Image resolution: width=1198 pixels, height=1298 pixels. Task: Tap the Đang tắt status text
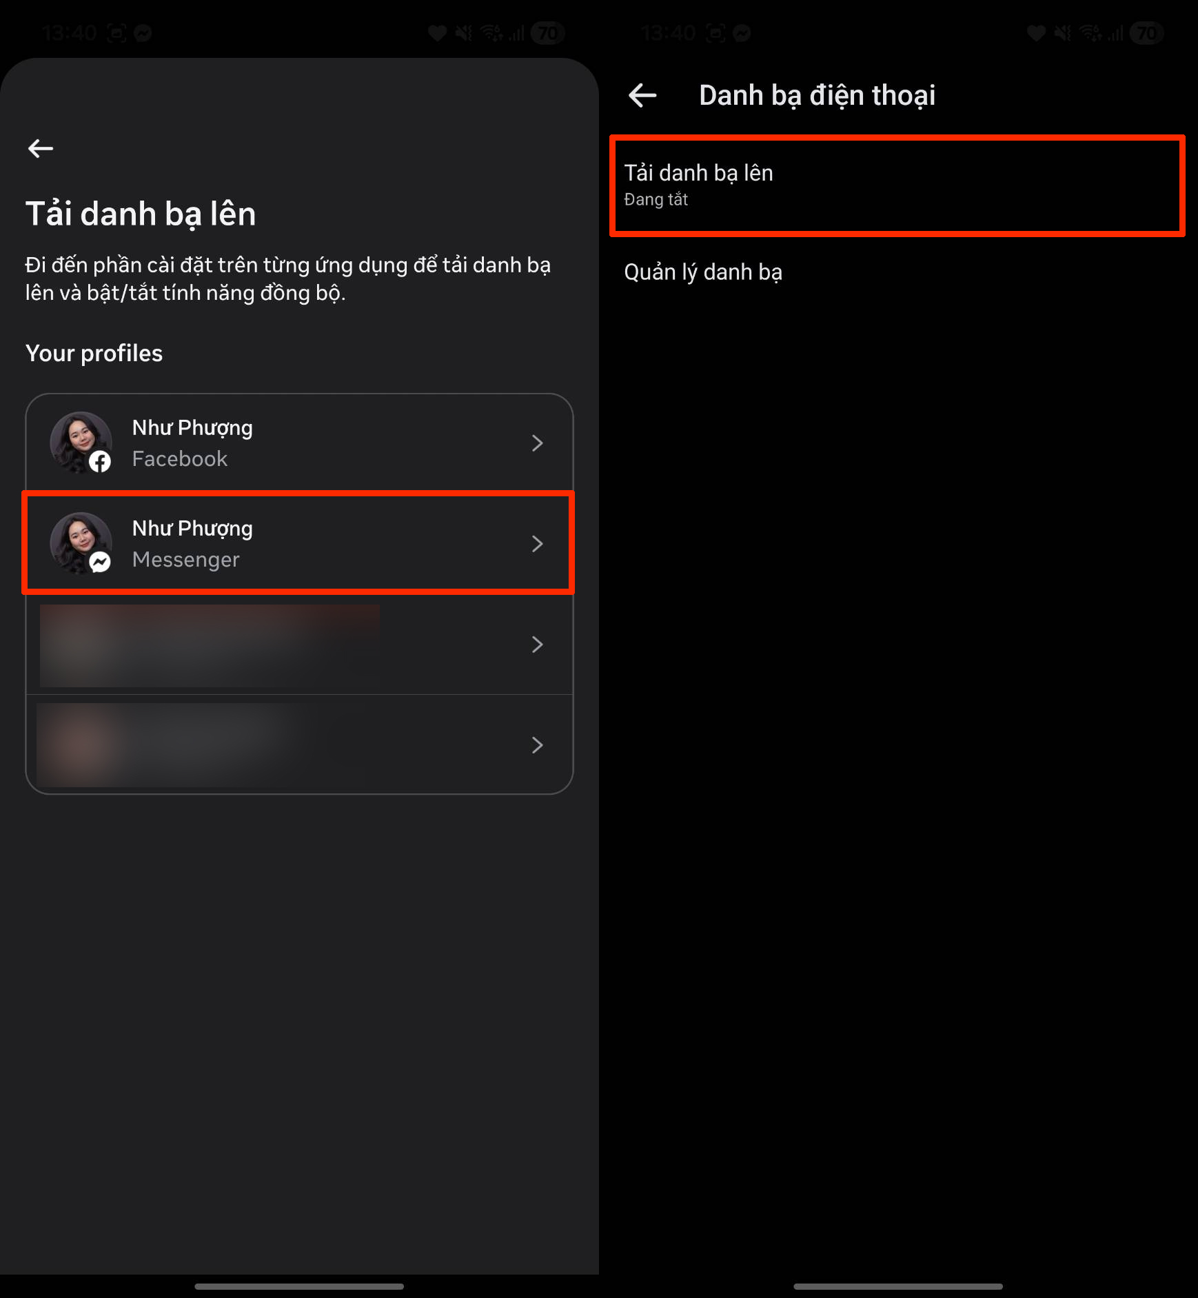point(656,200)
